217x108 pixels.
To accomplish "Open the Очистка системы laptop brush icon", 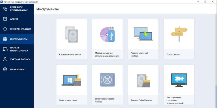I will pos(71,80).
